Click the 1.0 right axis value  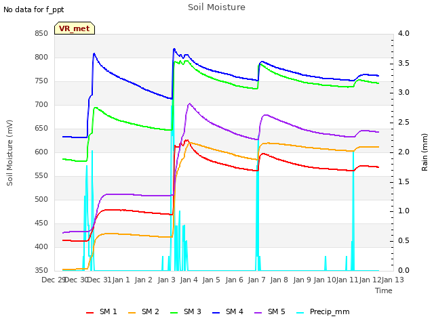[x=403, y=211]
